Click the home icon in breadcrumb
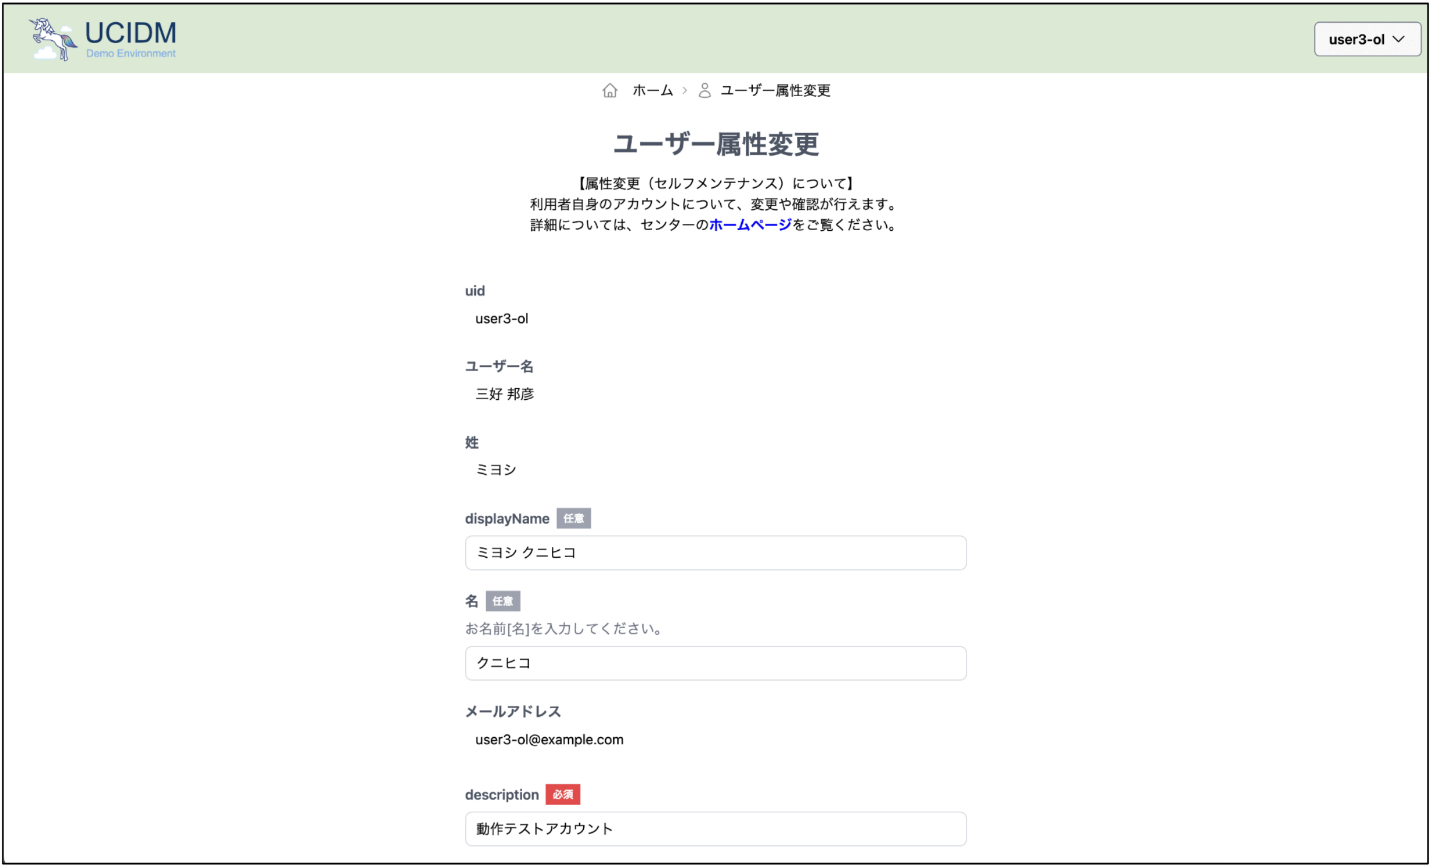 point(609,90)
